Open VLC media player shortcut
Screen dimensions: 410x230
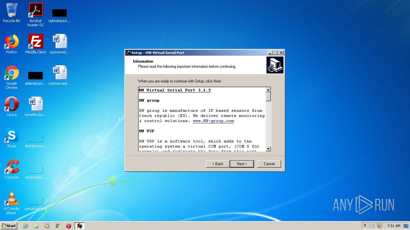pos(12,203)
